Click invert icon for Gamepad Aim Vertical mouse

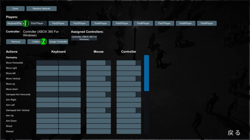pos(108,110)
